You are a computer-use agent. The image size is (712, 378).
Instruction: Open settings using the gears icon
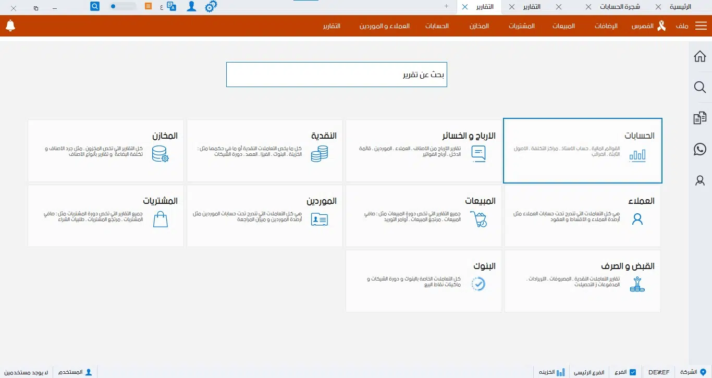[211, 6]
